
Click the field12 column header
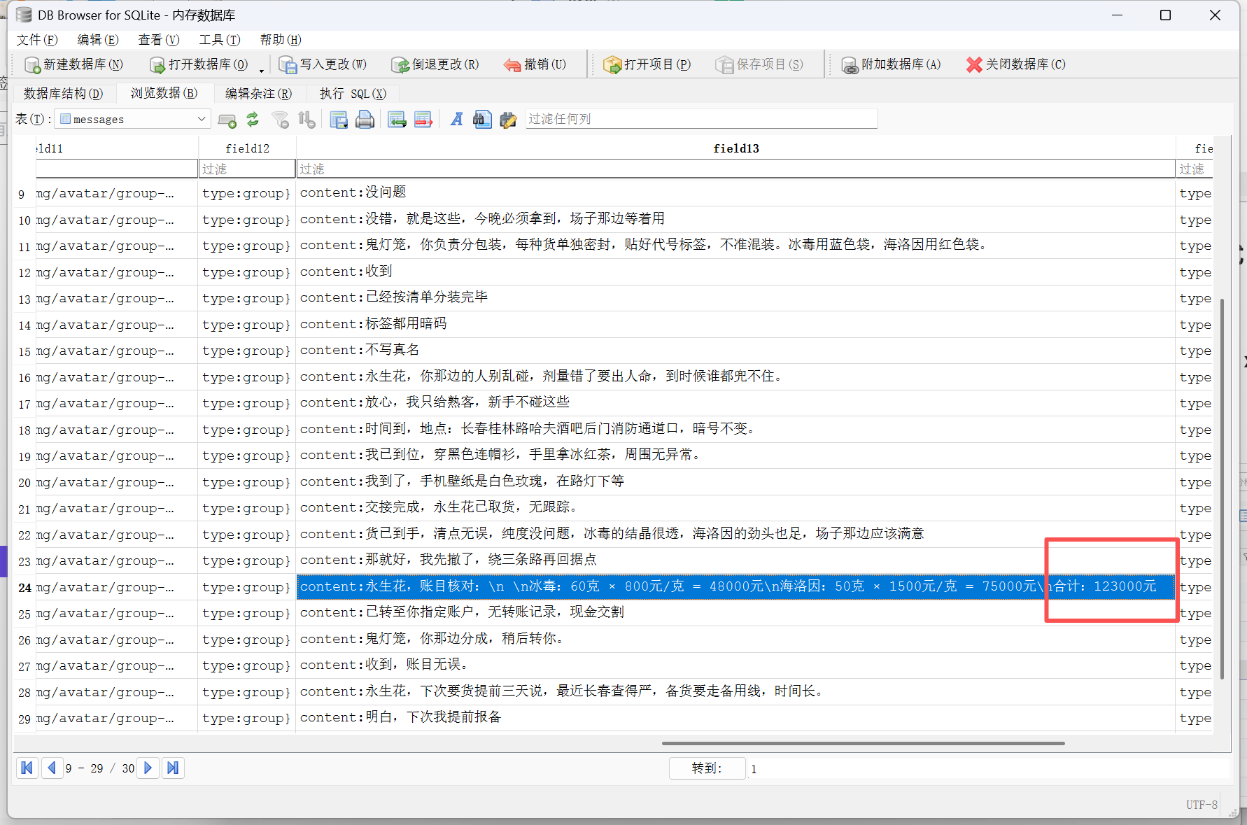pos(247,148)
